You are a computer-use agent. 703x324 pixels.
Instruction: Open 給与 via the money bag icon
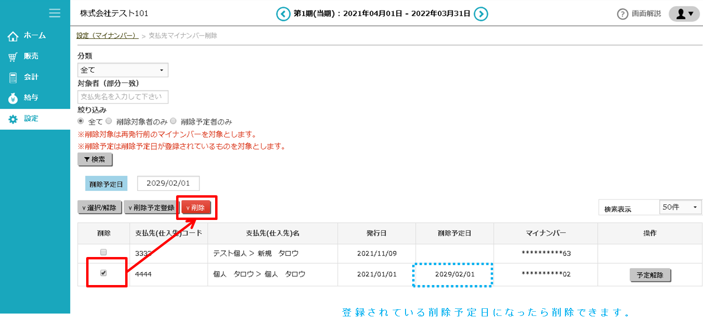(x=13, y=98)
